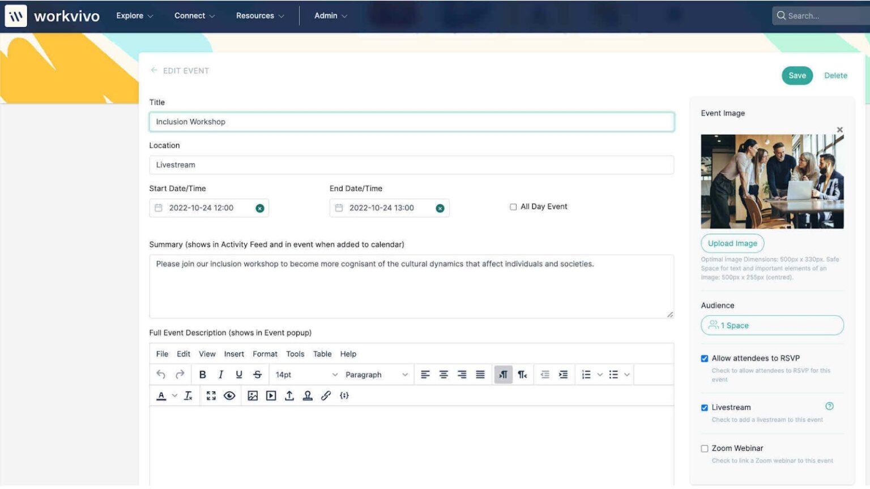Check the Zoom Webinar checkbox
This screenshot has height=489, width=870.
(704, 448)
